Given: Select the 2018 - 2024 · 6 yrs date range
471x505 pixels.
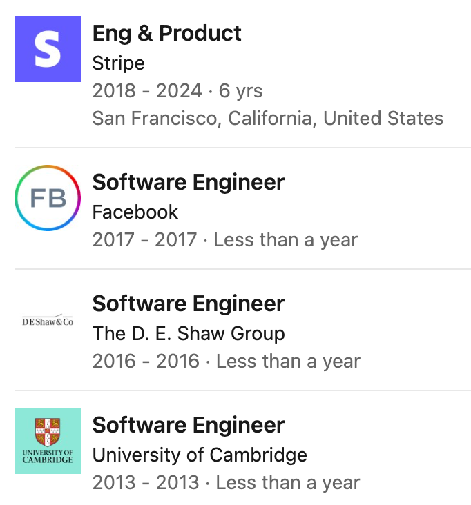Looking at the screenshot, I should coord(177,90).
